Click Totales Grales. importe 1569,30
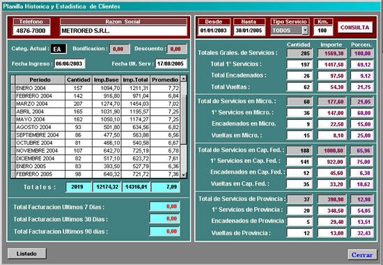The image size is (383, 265). point(331,53)
